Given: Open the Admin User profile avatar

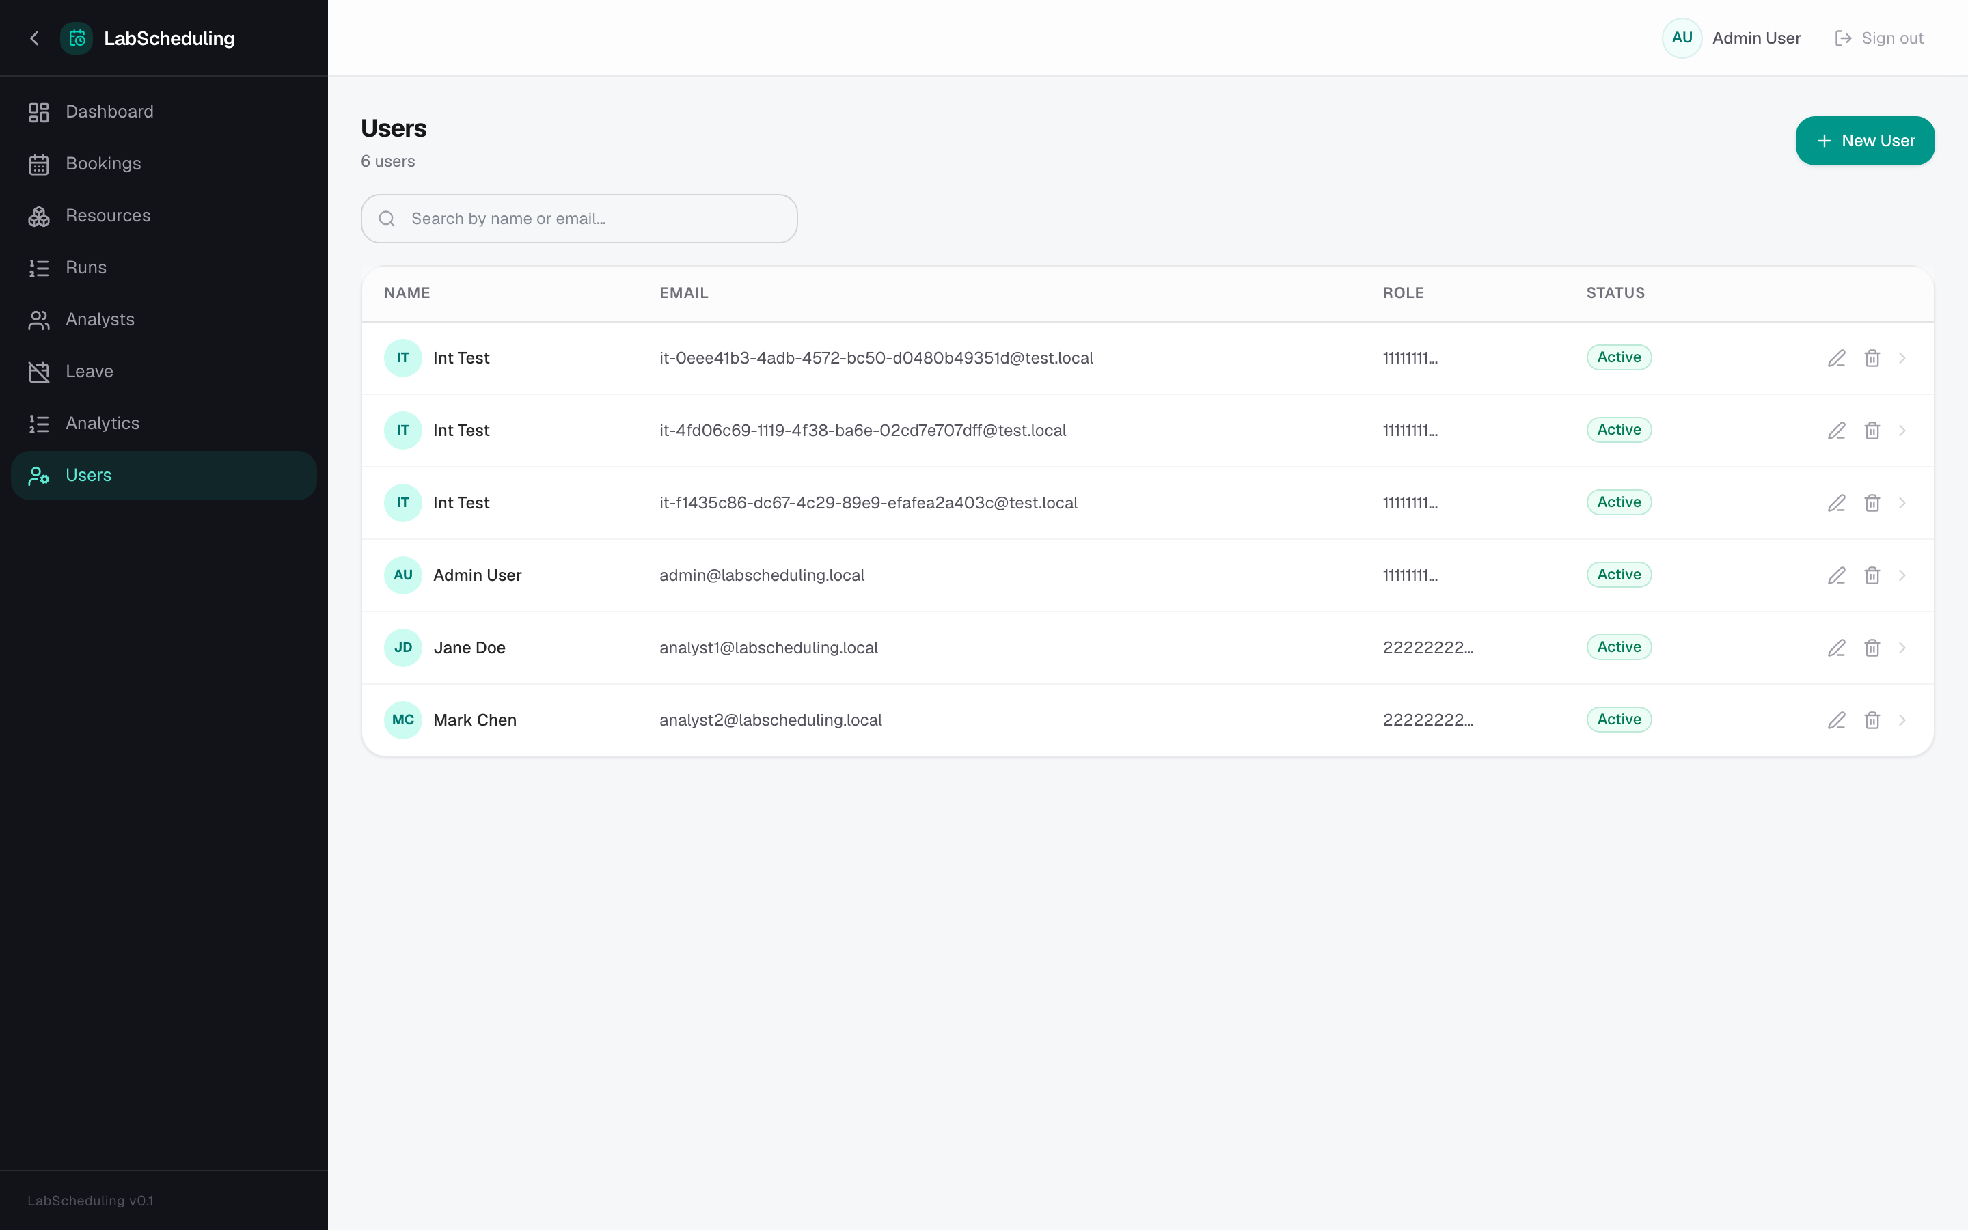Looking at the screenshot, I should pyautogui.click(x=1682, y=38).
